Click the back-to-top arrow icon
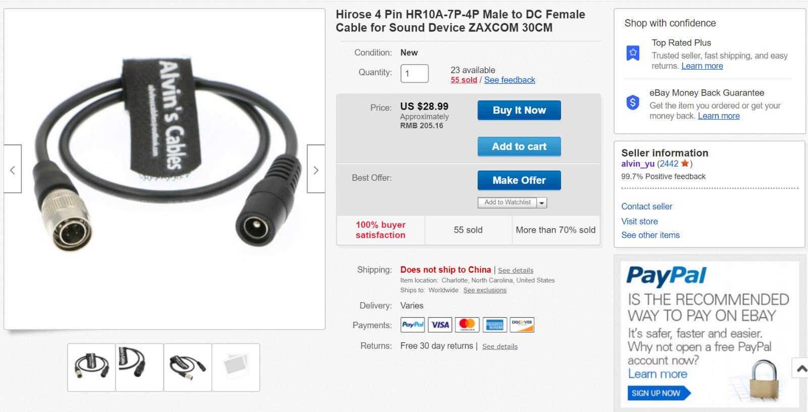Screen dimensions: 808x412 click(x=801, y=368)
